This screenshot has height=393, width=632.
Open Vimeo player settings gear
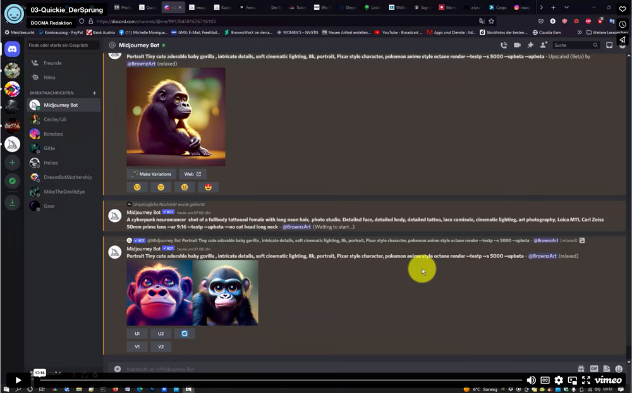click(x=559, y=380)
